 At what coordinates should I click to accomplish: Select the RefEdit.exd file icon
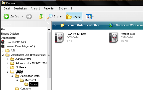[114, 38]
